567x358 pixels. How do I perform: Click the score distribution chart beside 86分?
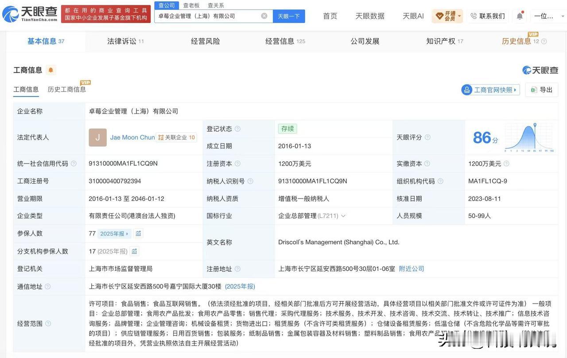pos(530,137)
